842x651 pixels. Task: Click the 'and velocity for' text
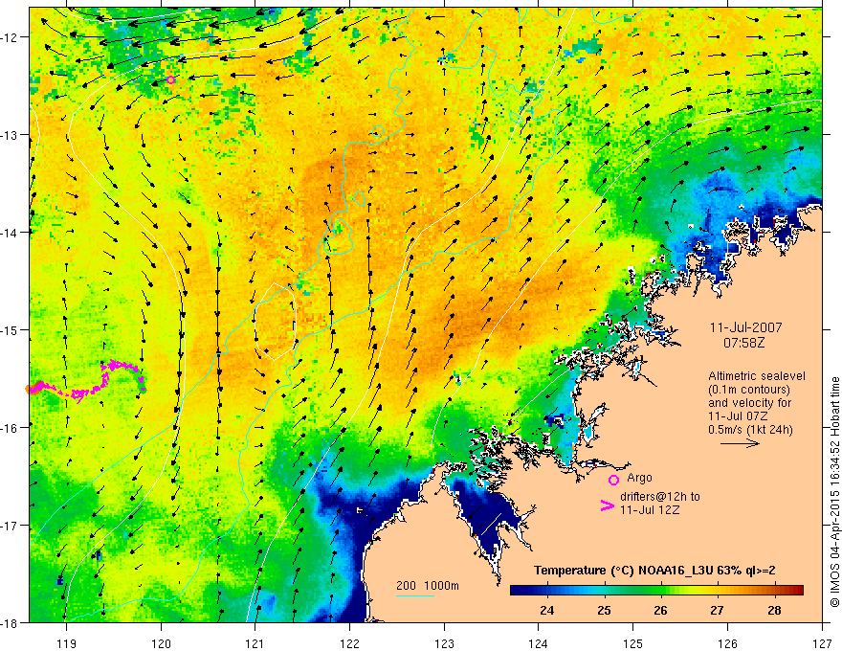(x=749, y=403)
